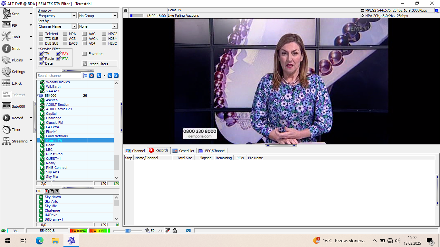Enable the MPG2 filter checkbox
The width and height of the screenshot is (440, 247).
click(104, 34)
